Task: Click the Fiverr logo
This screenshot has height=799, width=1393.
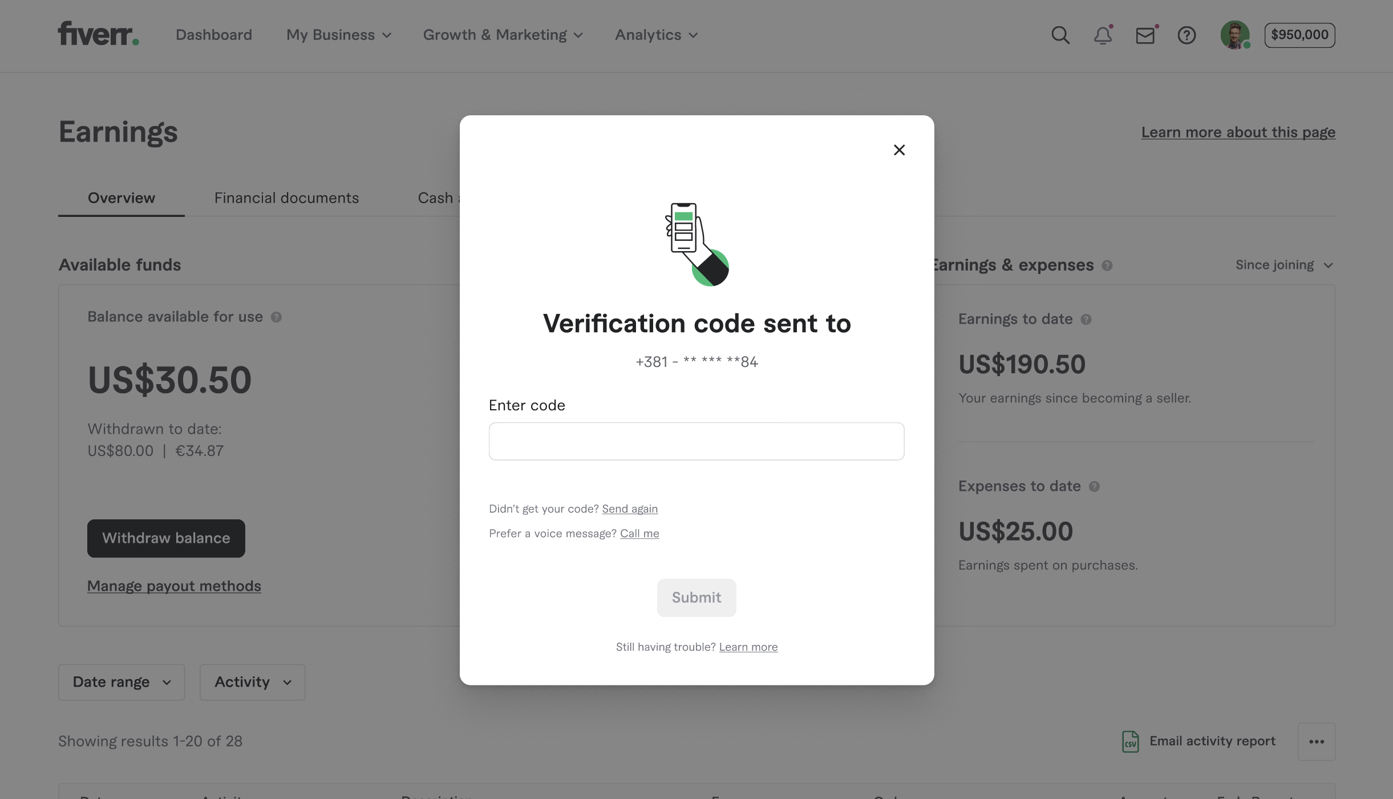Action: pos(98,34)
